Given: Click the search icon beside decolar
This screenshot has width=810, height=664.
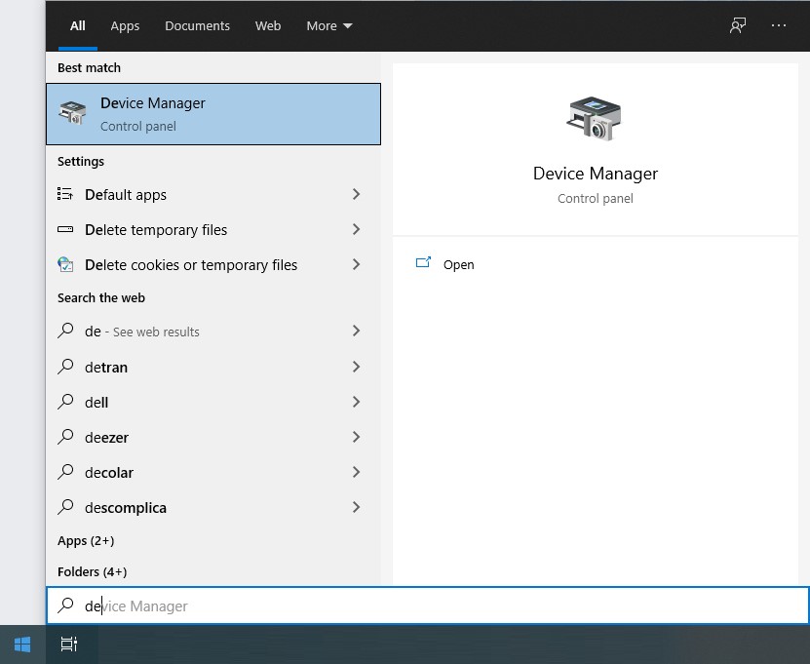Looking at the screenshot, I should pos(65,472).
